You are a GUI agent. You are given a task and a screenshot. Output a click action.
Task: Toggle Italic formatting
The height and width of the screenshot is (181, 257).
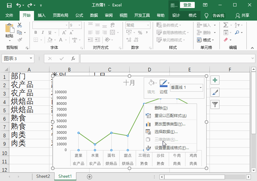tap(43, 32)
